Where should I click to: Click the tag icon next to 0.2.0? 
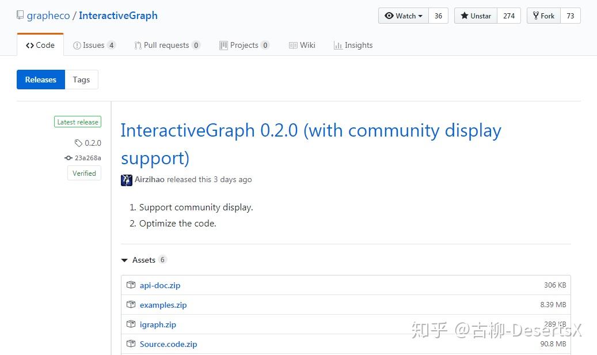[77, 142]
